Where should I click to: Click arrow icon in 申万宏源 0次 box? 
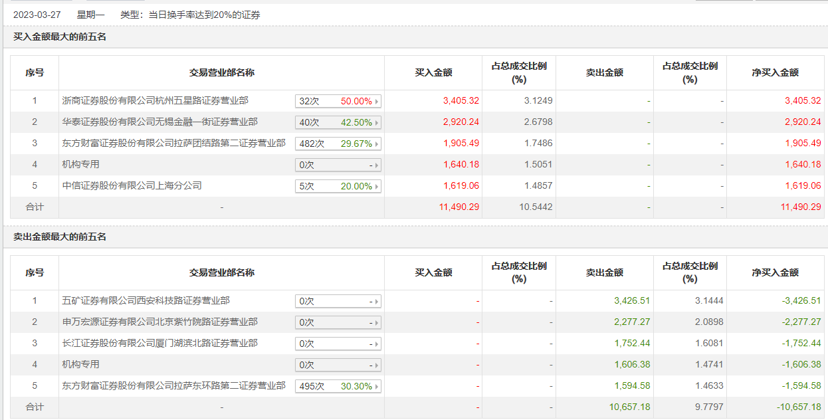tap(377, 323)
